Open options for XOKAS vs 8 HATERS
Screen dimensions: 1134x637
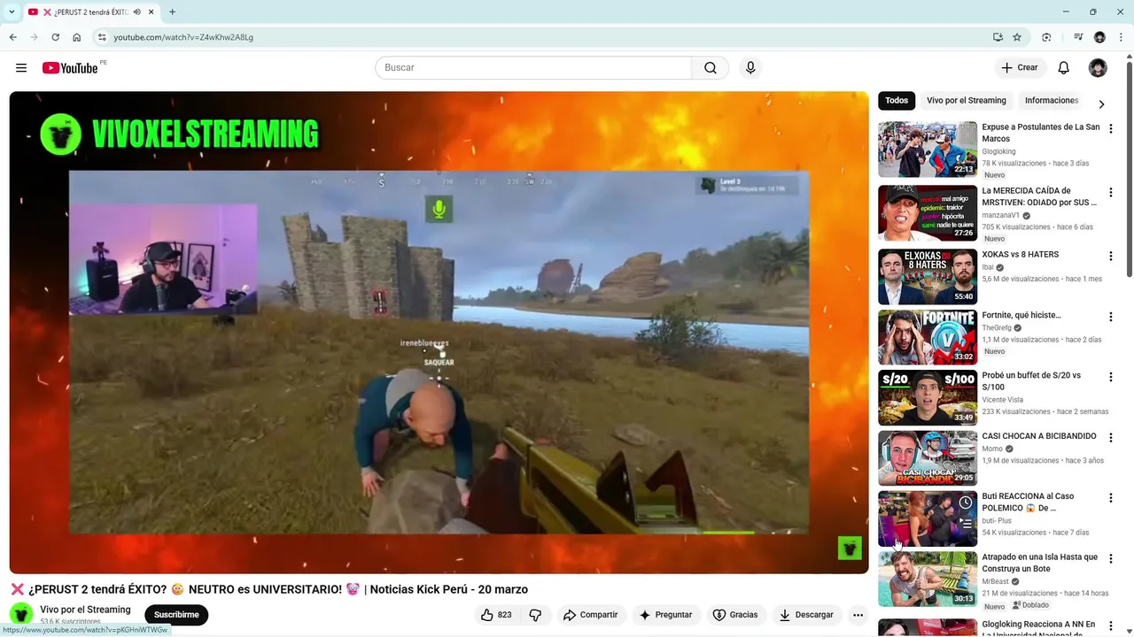point(1111,257)
